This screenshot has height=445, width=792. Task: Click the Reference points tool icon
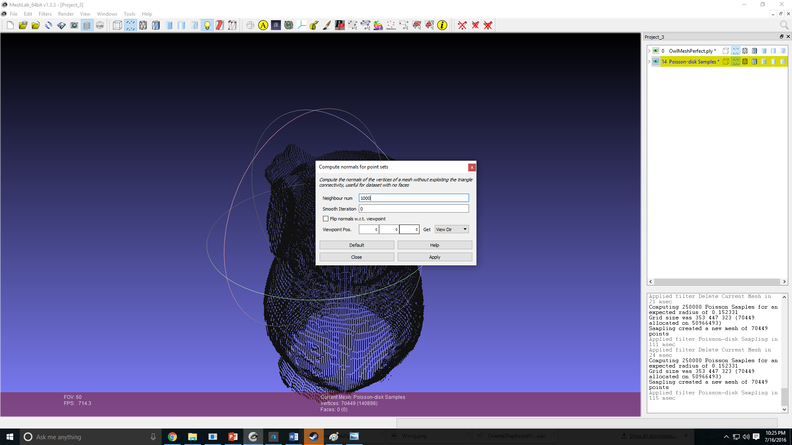[391, 26]
